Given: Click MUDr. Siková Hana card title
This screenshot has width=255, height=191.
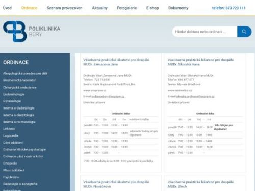Looking at the screenshot, I should (200, 62).
